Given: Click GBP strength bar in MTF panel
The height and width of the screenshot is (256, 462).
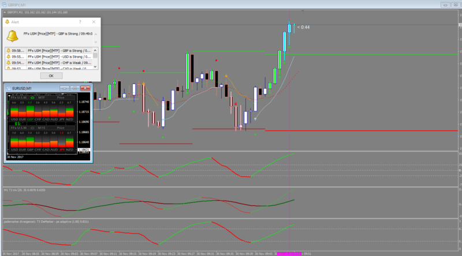Looking at the screenshot, I should [x=30, y=111].
